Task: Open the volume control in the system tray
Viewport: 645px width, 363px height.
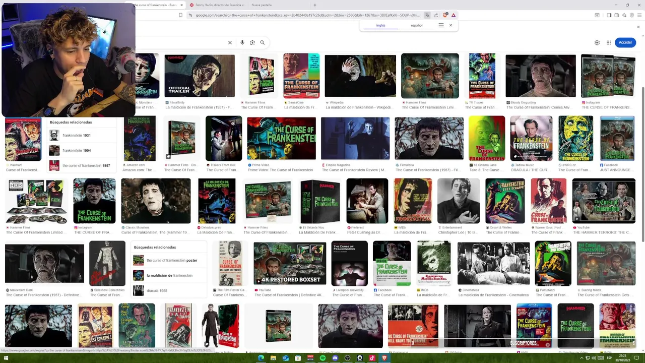Action: tap(594, 358)
